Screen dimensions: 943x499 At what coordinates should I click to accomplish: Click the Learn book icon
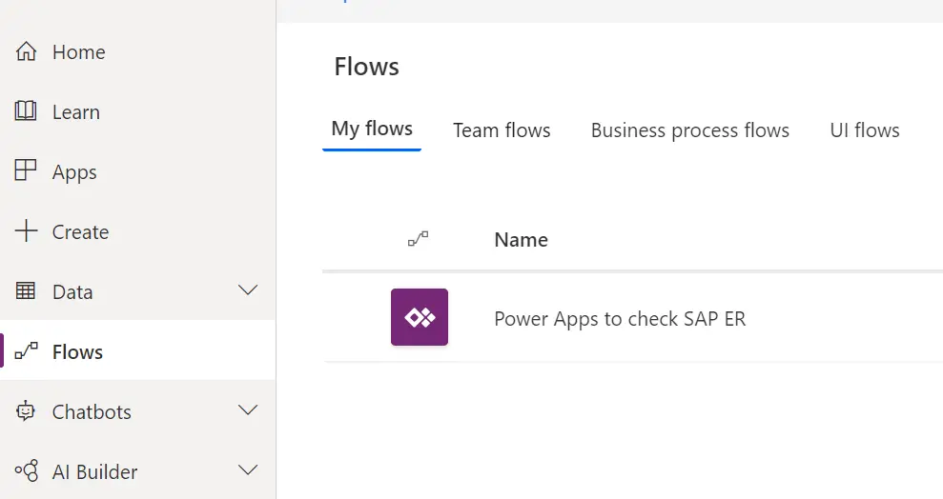25,111
